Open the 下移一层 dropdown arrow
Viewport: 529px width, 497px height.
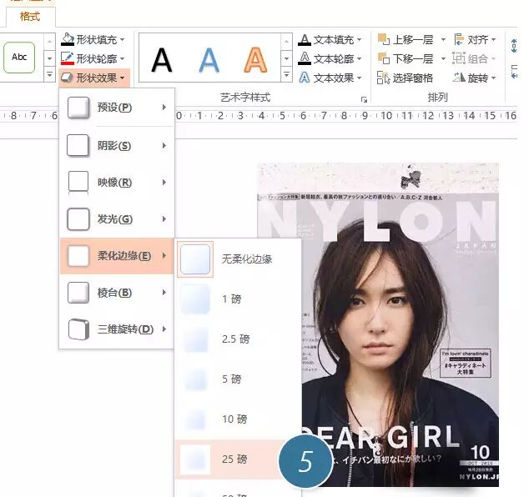443,58
